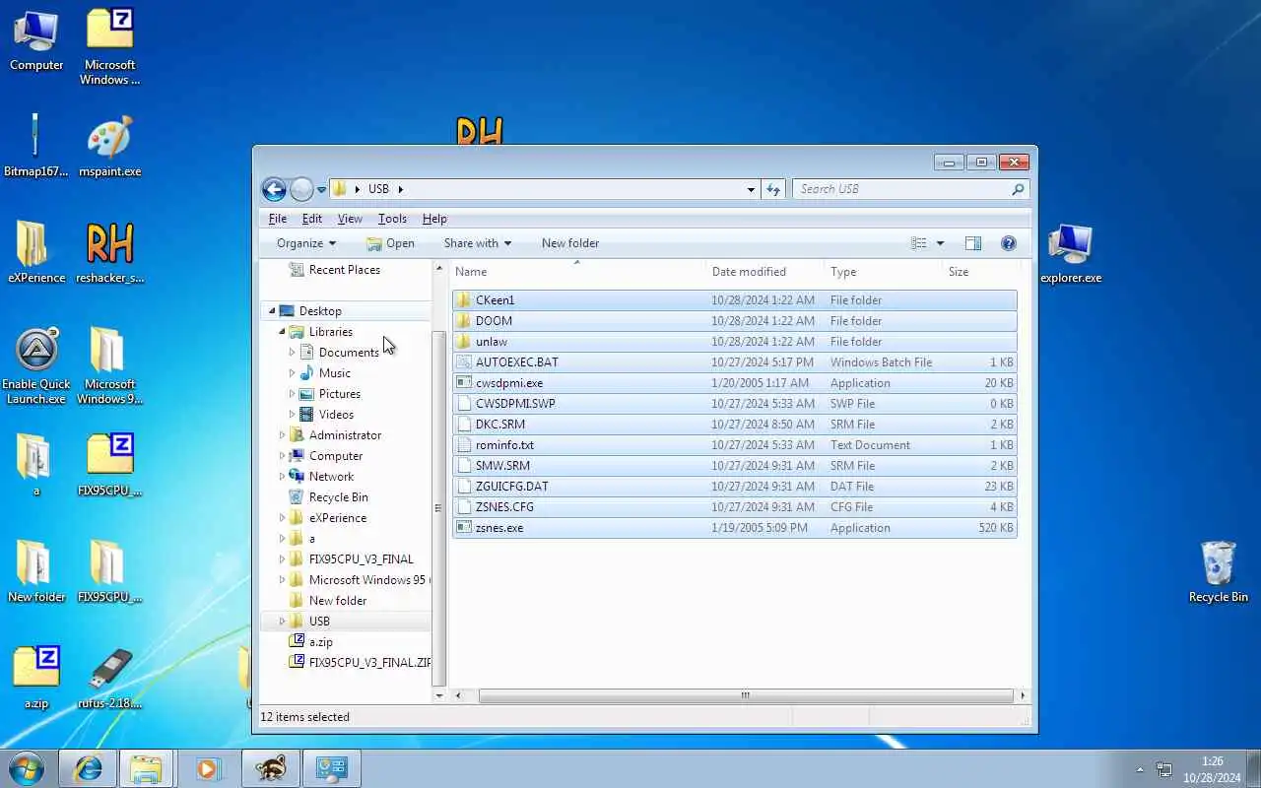The width and height of the screenshot is (1261, 788).
Task: Select the cwsdpmi.exe file
Action: [x=735, y=383]
